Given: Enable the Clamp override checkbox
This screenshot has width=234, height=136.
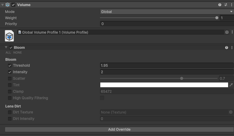Looking at the screenshot, I should click(10, 92).
